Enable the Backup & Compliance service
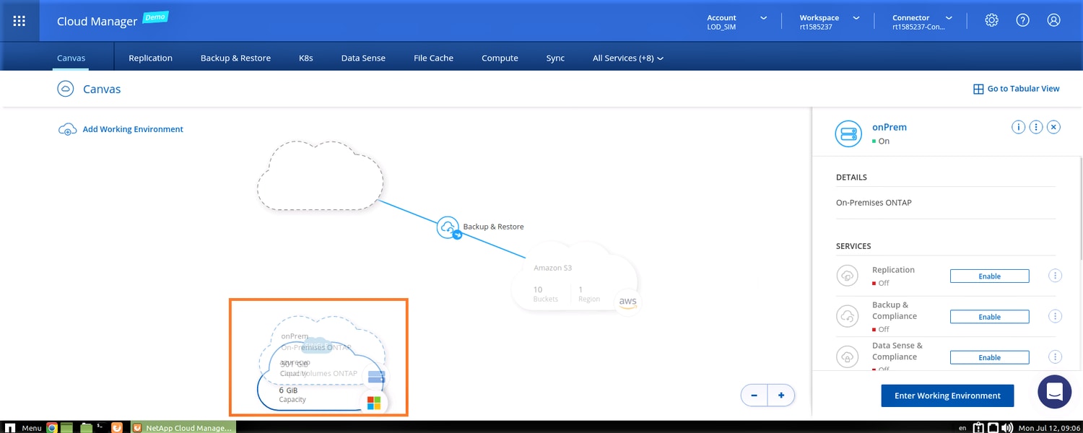Image resolution: width=1083 pixels, height=433 pixels. [989, 317]
